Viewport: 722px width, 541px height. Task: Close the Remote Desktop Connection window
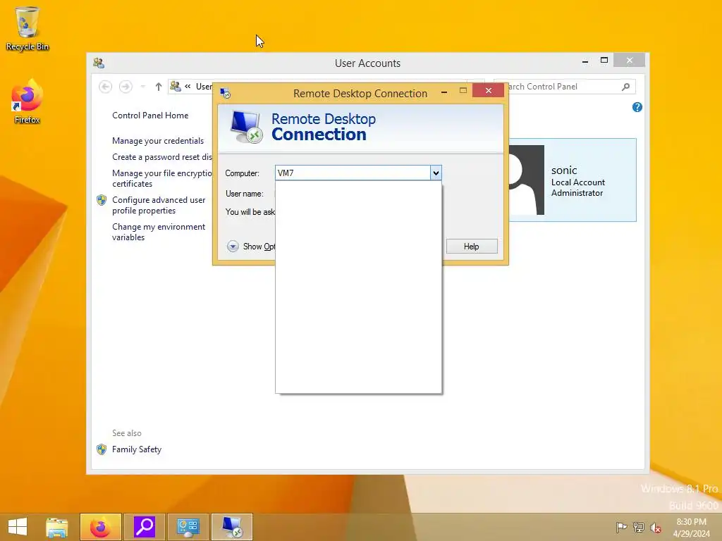[488, 91]
